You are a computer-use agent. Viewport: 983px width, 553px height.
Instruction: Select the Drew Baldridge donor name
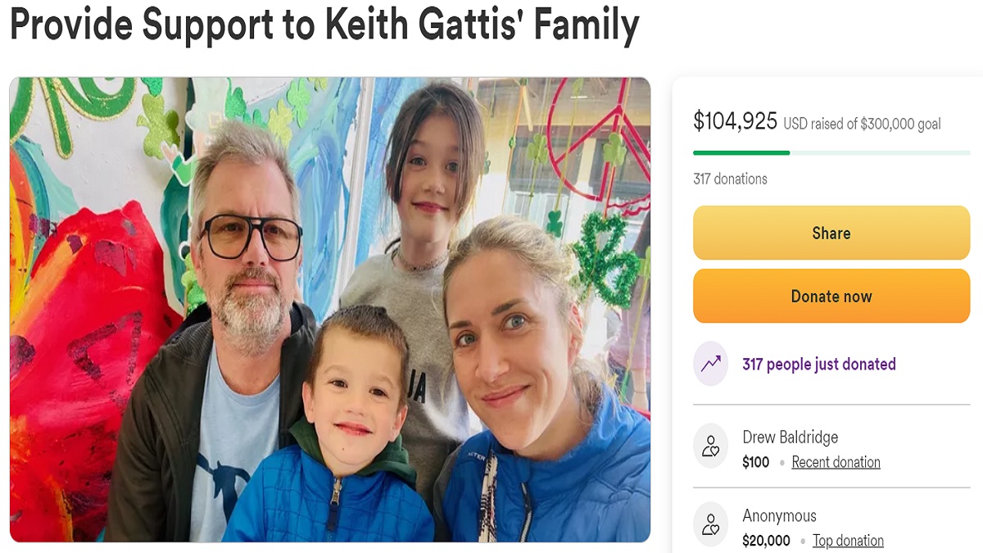[790, 437]
